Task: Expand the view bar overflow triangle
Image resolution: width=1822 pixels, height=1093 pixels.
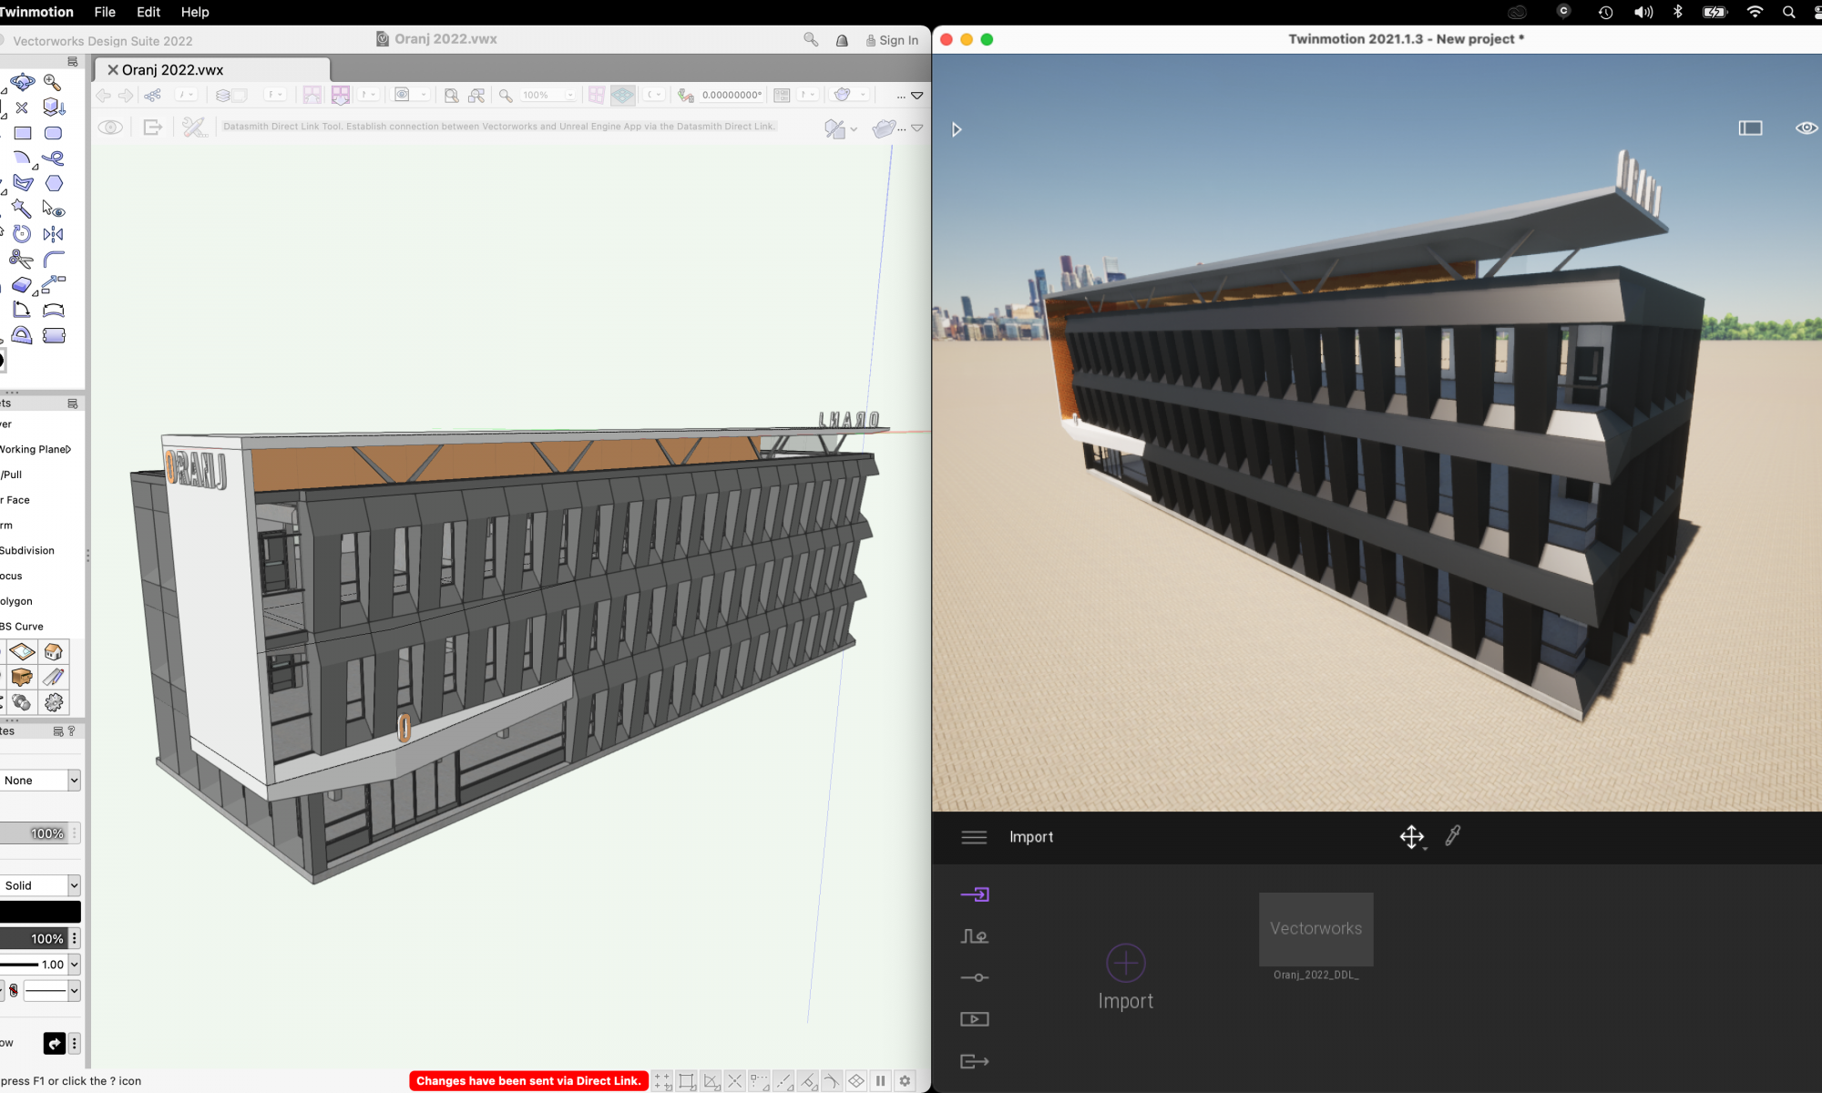Action: point(917,96)
